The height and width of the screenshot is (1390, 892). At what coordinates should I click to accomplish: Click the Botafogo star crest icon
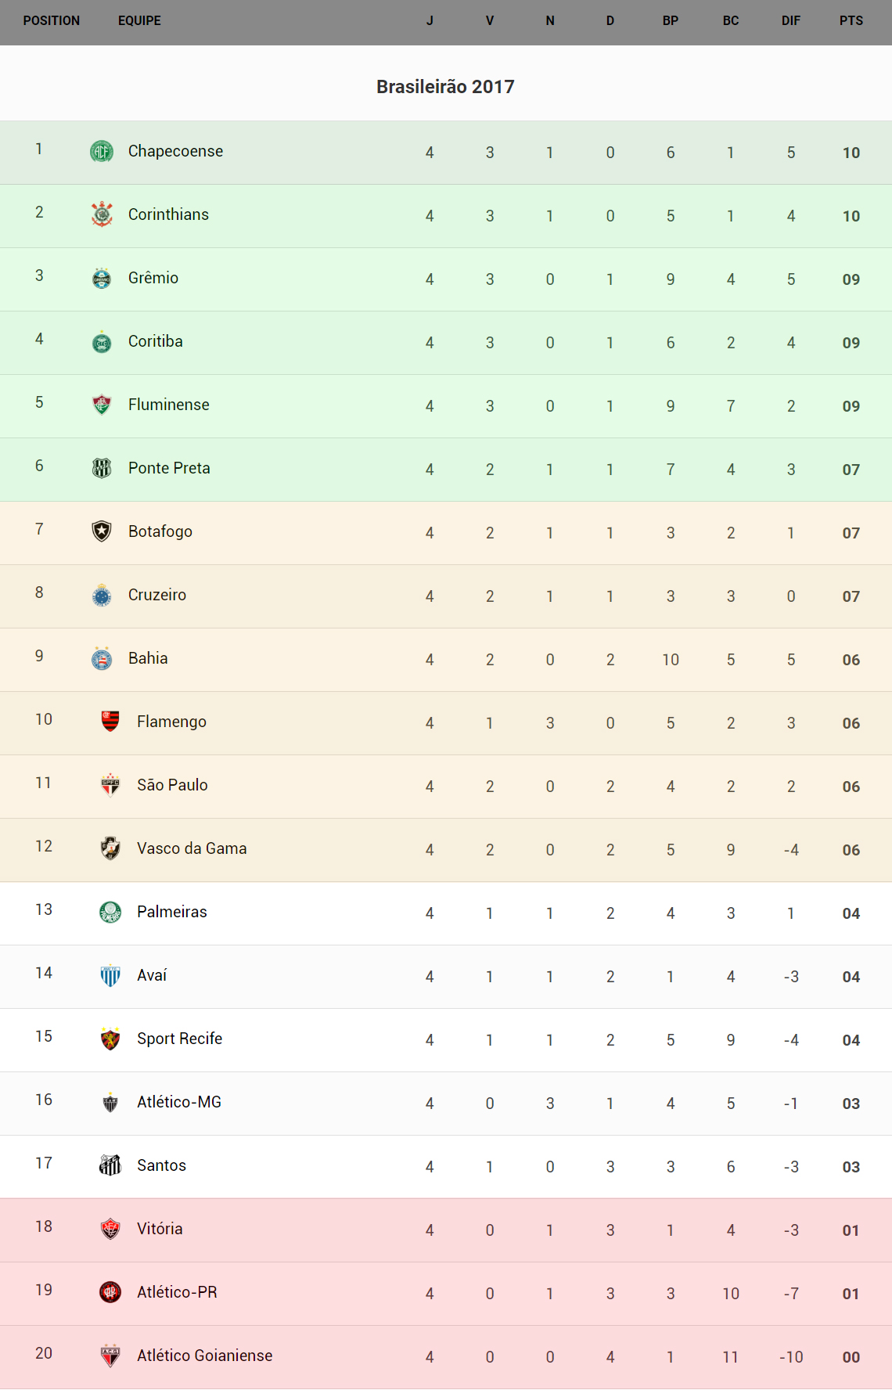(x=102, y=531)
